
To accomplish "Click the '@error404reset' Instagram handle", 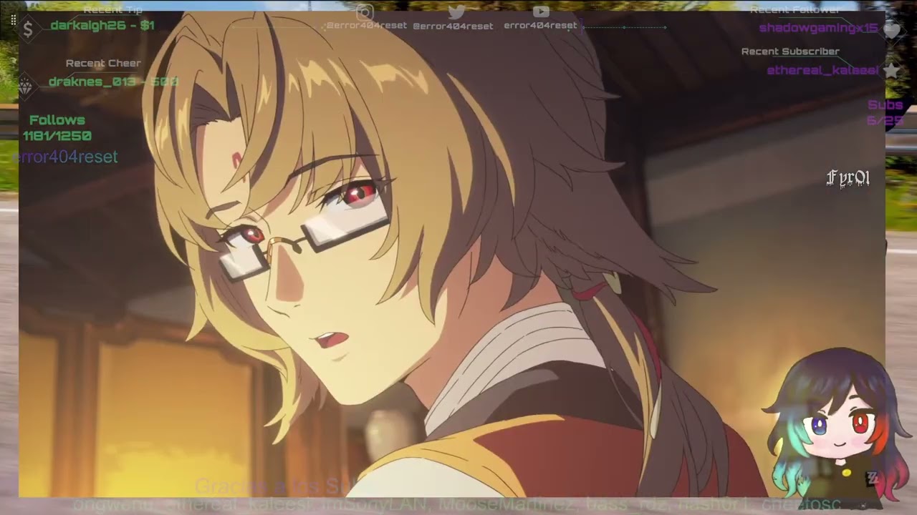I will coord(366,26).
